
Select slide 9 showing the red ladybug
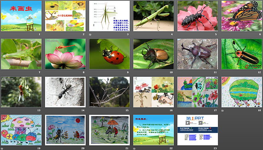coord(109,54)
